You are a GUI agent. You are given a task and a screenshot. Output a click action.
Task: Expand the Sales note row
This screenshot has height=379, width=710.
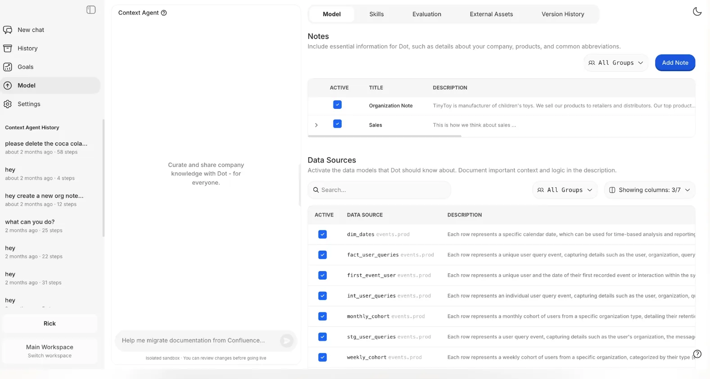click(317, 125)
